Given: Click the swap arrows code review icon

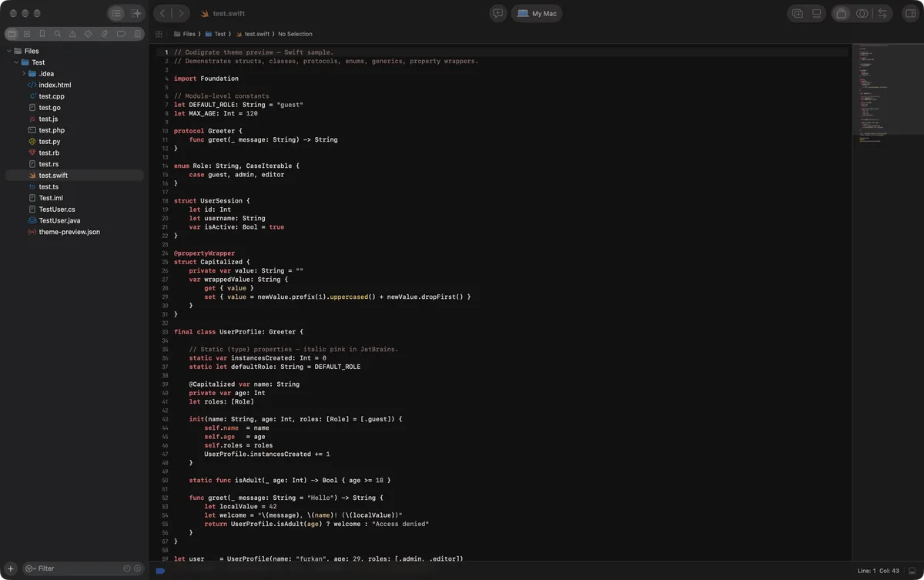Looking at the screenshot, I should (882, 13).
